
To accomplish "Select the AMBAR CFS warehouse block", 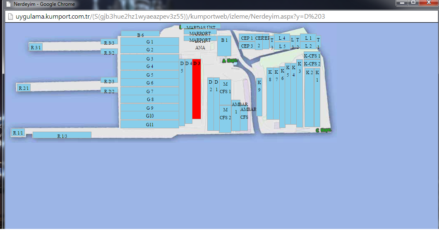I will click(244, 118).
